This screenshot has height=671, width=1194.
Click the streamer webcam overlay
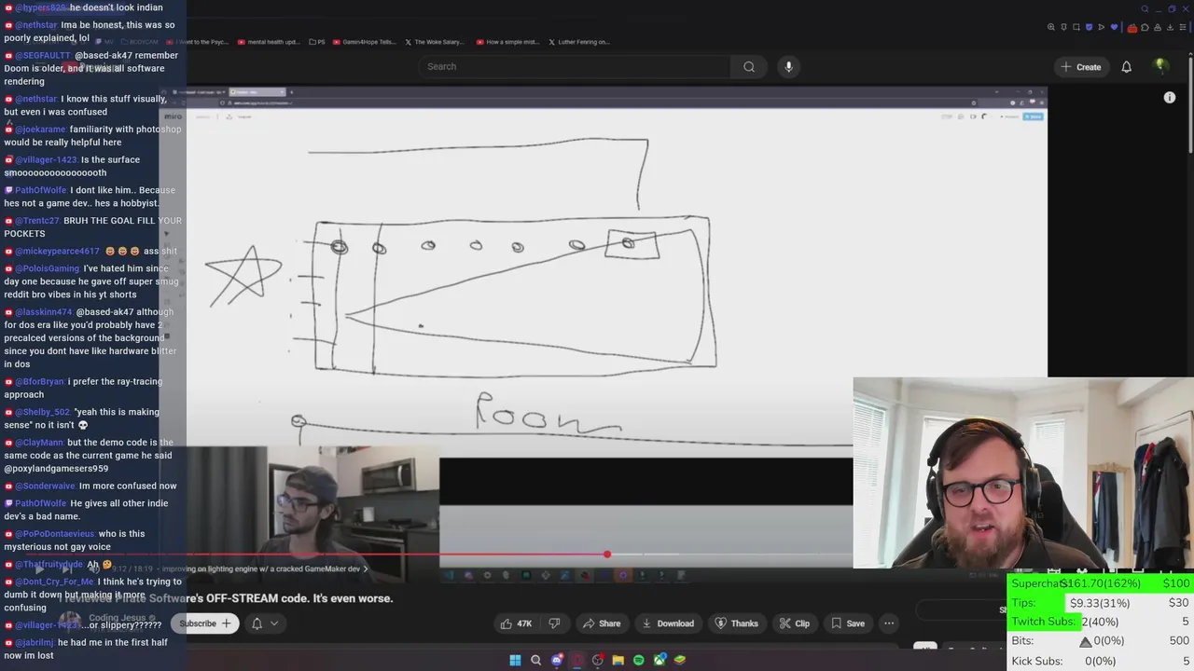pyautogui.click(x=1023, y=472)
